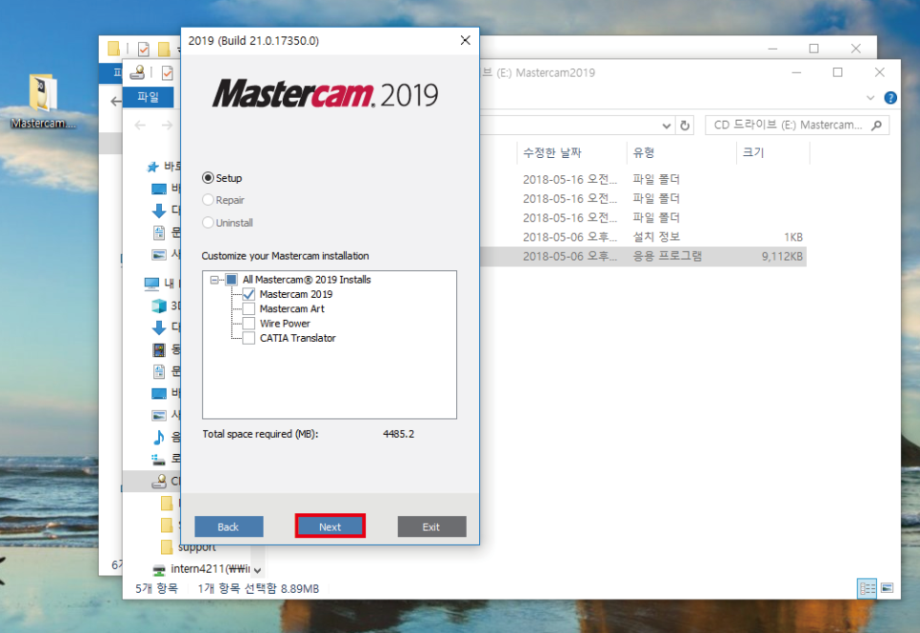Click the search magnifier icon
The height and width of the screenshot is (633, 920).
pos(876,125)
